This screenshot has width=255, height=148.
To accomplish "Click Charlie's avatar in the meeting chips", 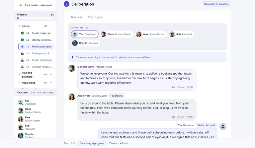I will point(75,43).
